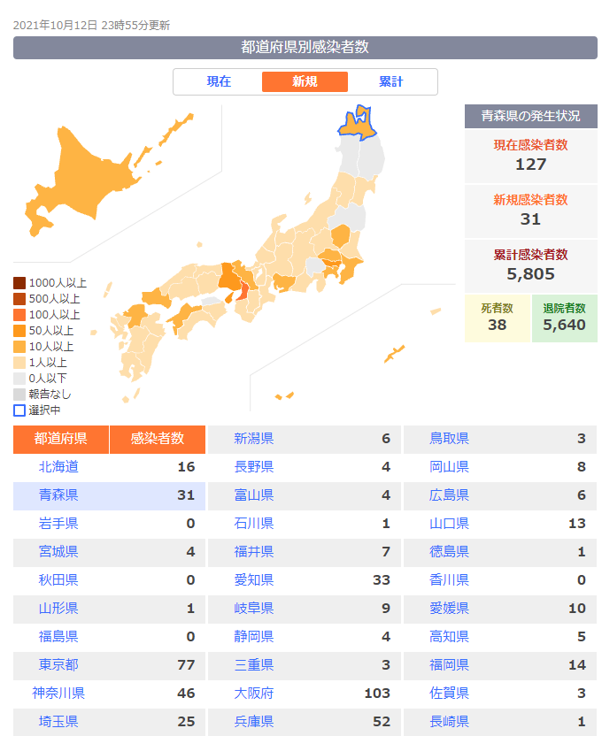The image size is (602, 736).
Task: Select the 新規 tab
Action: [x=305, y=81]
